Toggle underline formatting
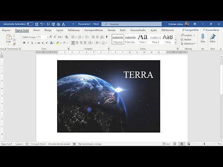Viewport: 223px width, 167px height. pyautogui.click(x=32, y=43)
